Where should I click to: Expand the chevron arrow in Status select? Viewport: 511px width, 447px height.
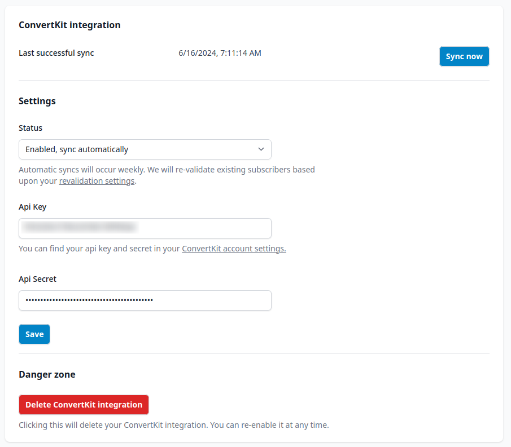261,149
